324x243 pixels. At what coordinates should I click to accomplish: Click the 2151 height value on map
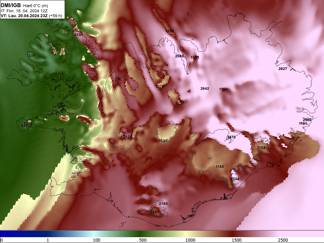point(78,35)
